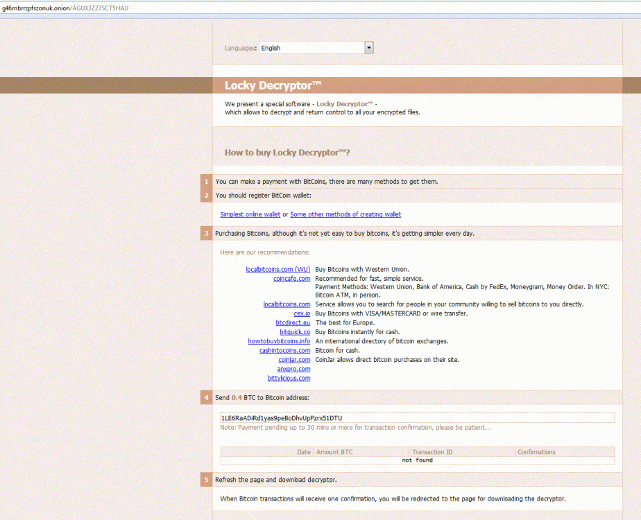Click the howtobuybitcoins.info link
The width and height of the screenshot is (641, 520).
pyautogui.click(x=279, y=341)
